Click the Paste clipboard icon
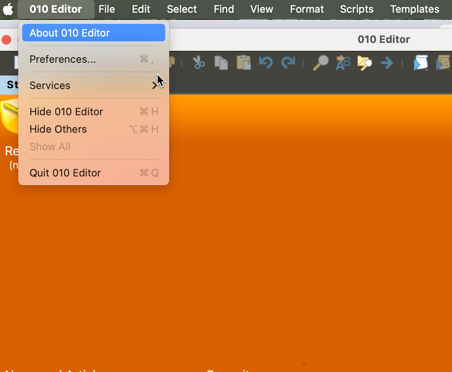The width and height of the screenshot is (452, 372). click(x=243, y=63)
